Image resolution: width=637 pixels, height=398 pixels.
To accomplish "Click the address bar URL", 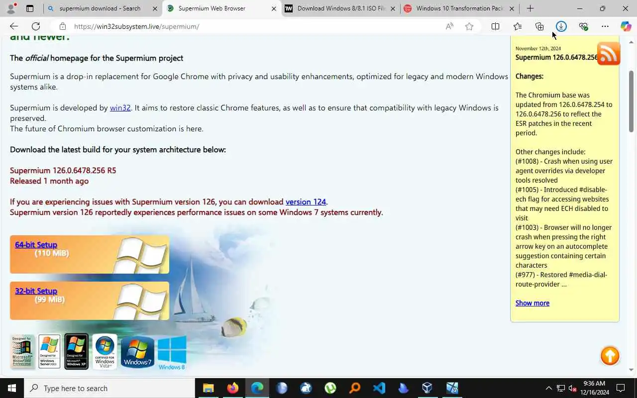I will [x=137, y=26].
